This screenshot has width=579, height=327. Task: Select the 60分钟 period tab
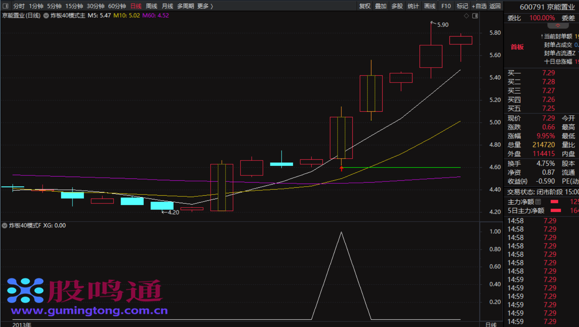click(x=117, y=6)
